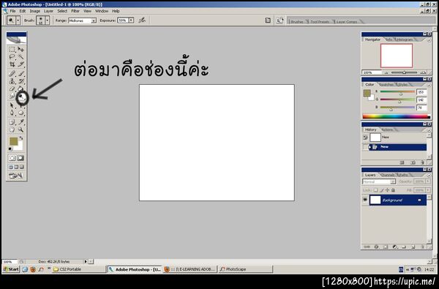The image size is (439, 289).
Task: Select the Ellipse shape tool
Action: click(x=20, y=113)
